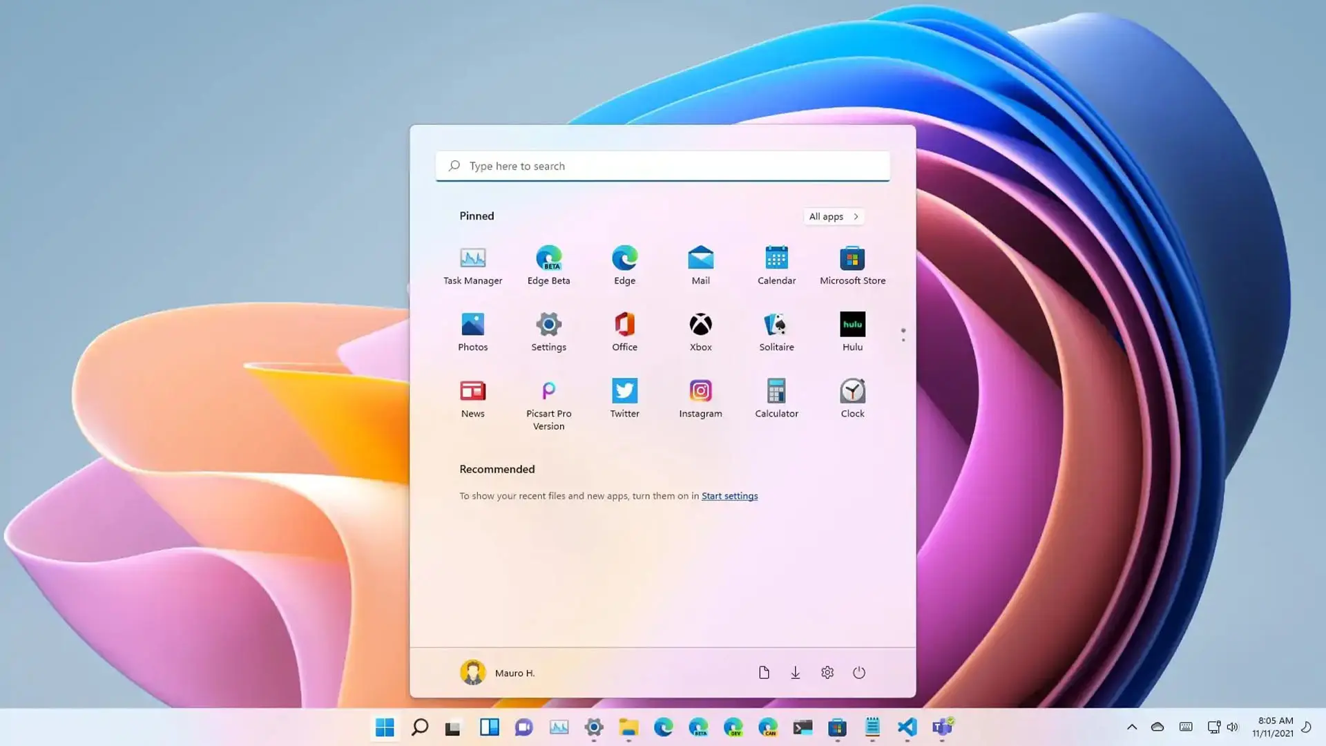Open the pinned Settings app

pyautogui.click(x=548, y=332)
